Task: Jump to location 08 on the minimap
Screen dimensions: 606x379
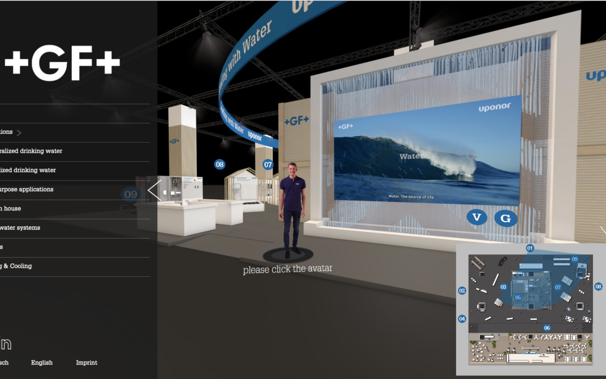Action: (598, 286)
